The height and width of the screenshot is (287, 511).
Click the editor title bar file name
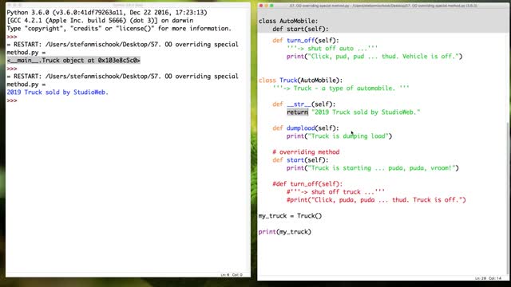383,6
